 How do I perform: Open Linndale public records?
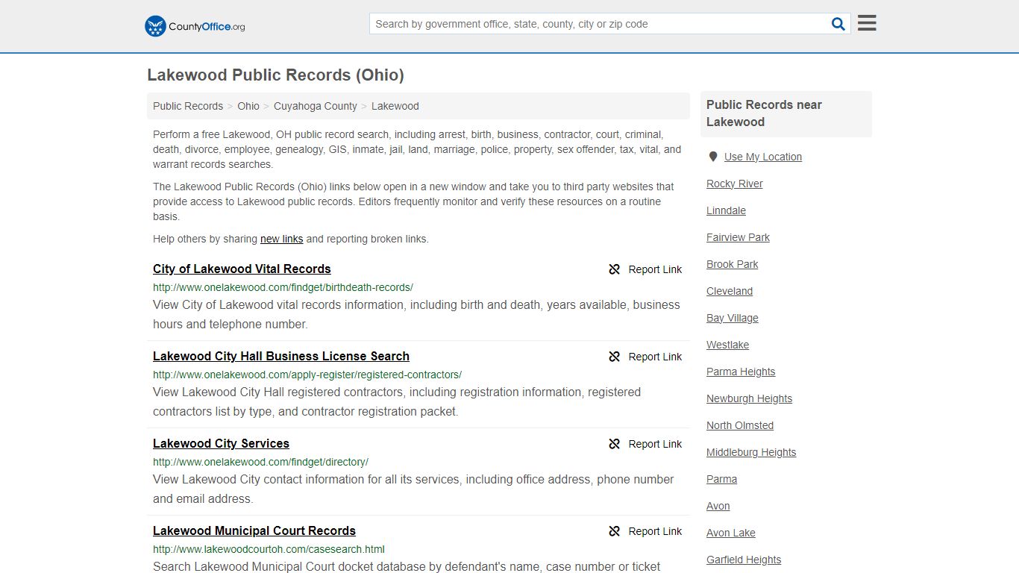[x=726, y=210]
